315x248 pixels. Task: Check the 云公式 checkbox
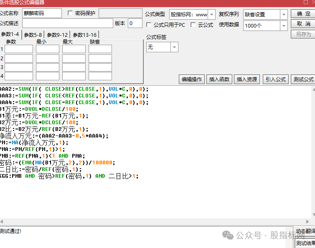click(193, 25)
